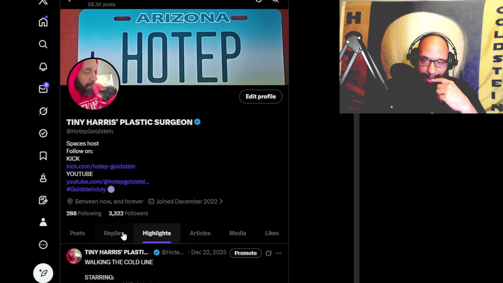Open the Explore search icon
Screen dimensions: 503x283
point(43,44)
